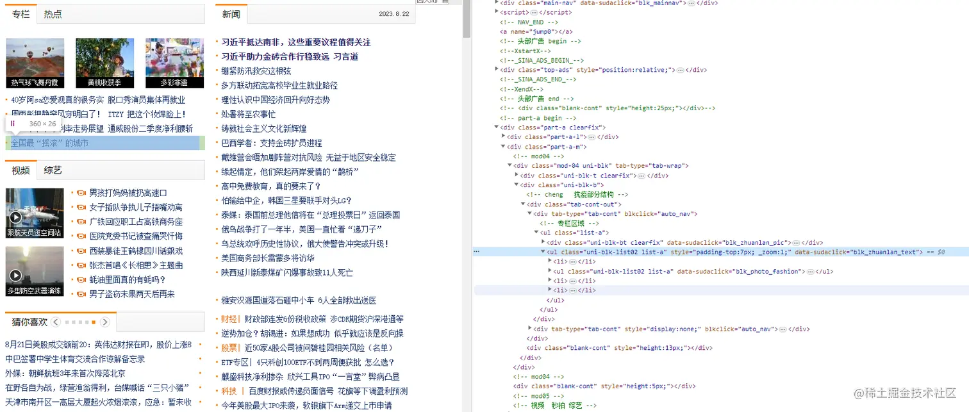Click the 2023.8.22 date text
The width and height of the screenshot is (969, 412).
pyautogui.click(x=393, y=14)
